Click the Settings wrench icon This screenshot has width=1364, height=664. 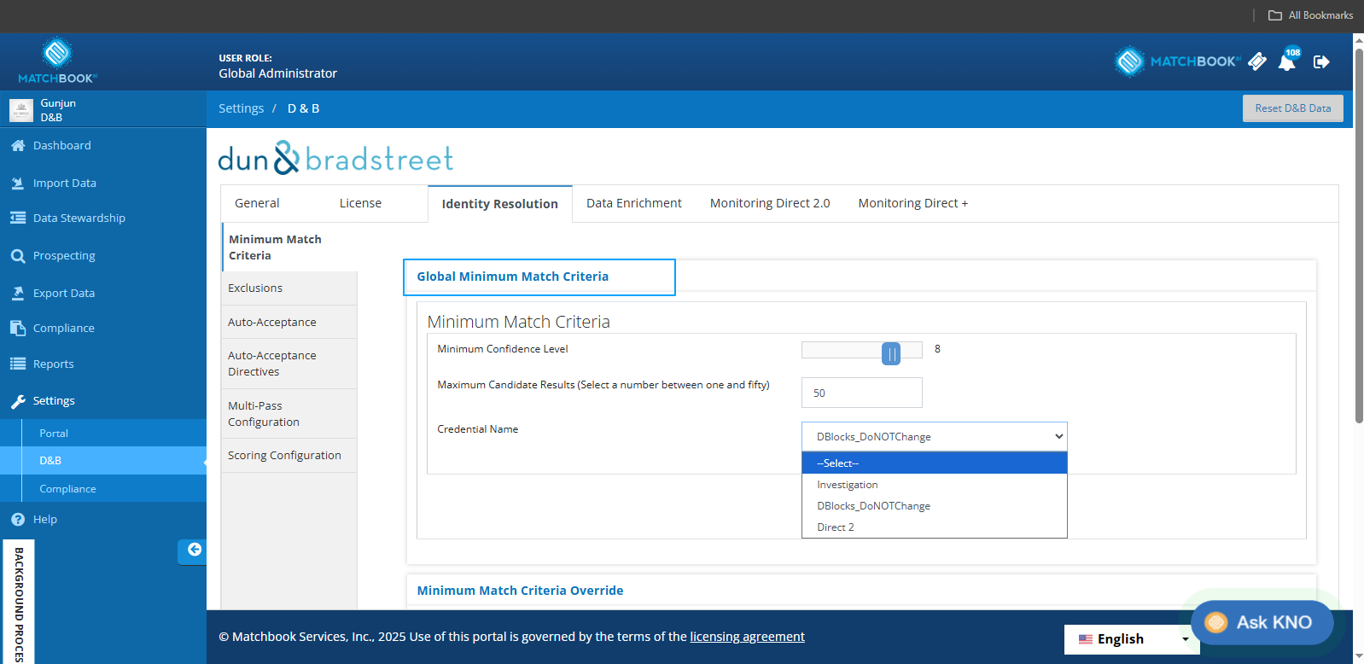pyautogui.click(x=18, y=401)
